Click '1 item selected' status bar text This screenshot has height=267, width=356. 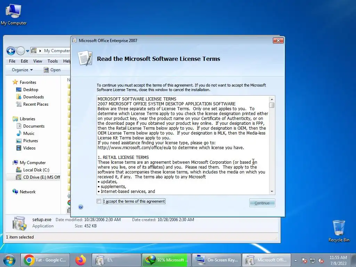click(20, 237)
